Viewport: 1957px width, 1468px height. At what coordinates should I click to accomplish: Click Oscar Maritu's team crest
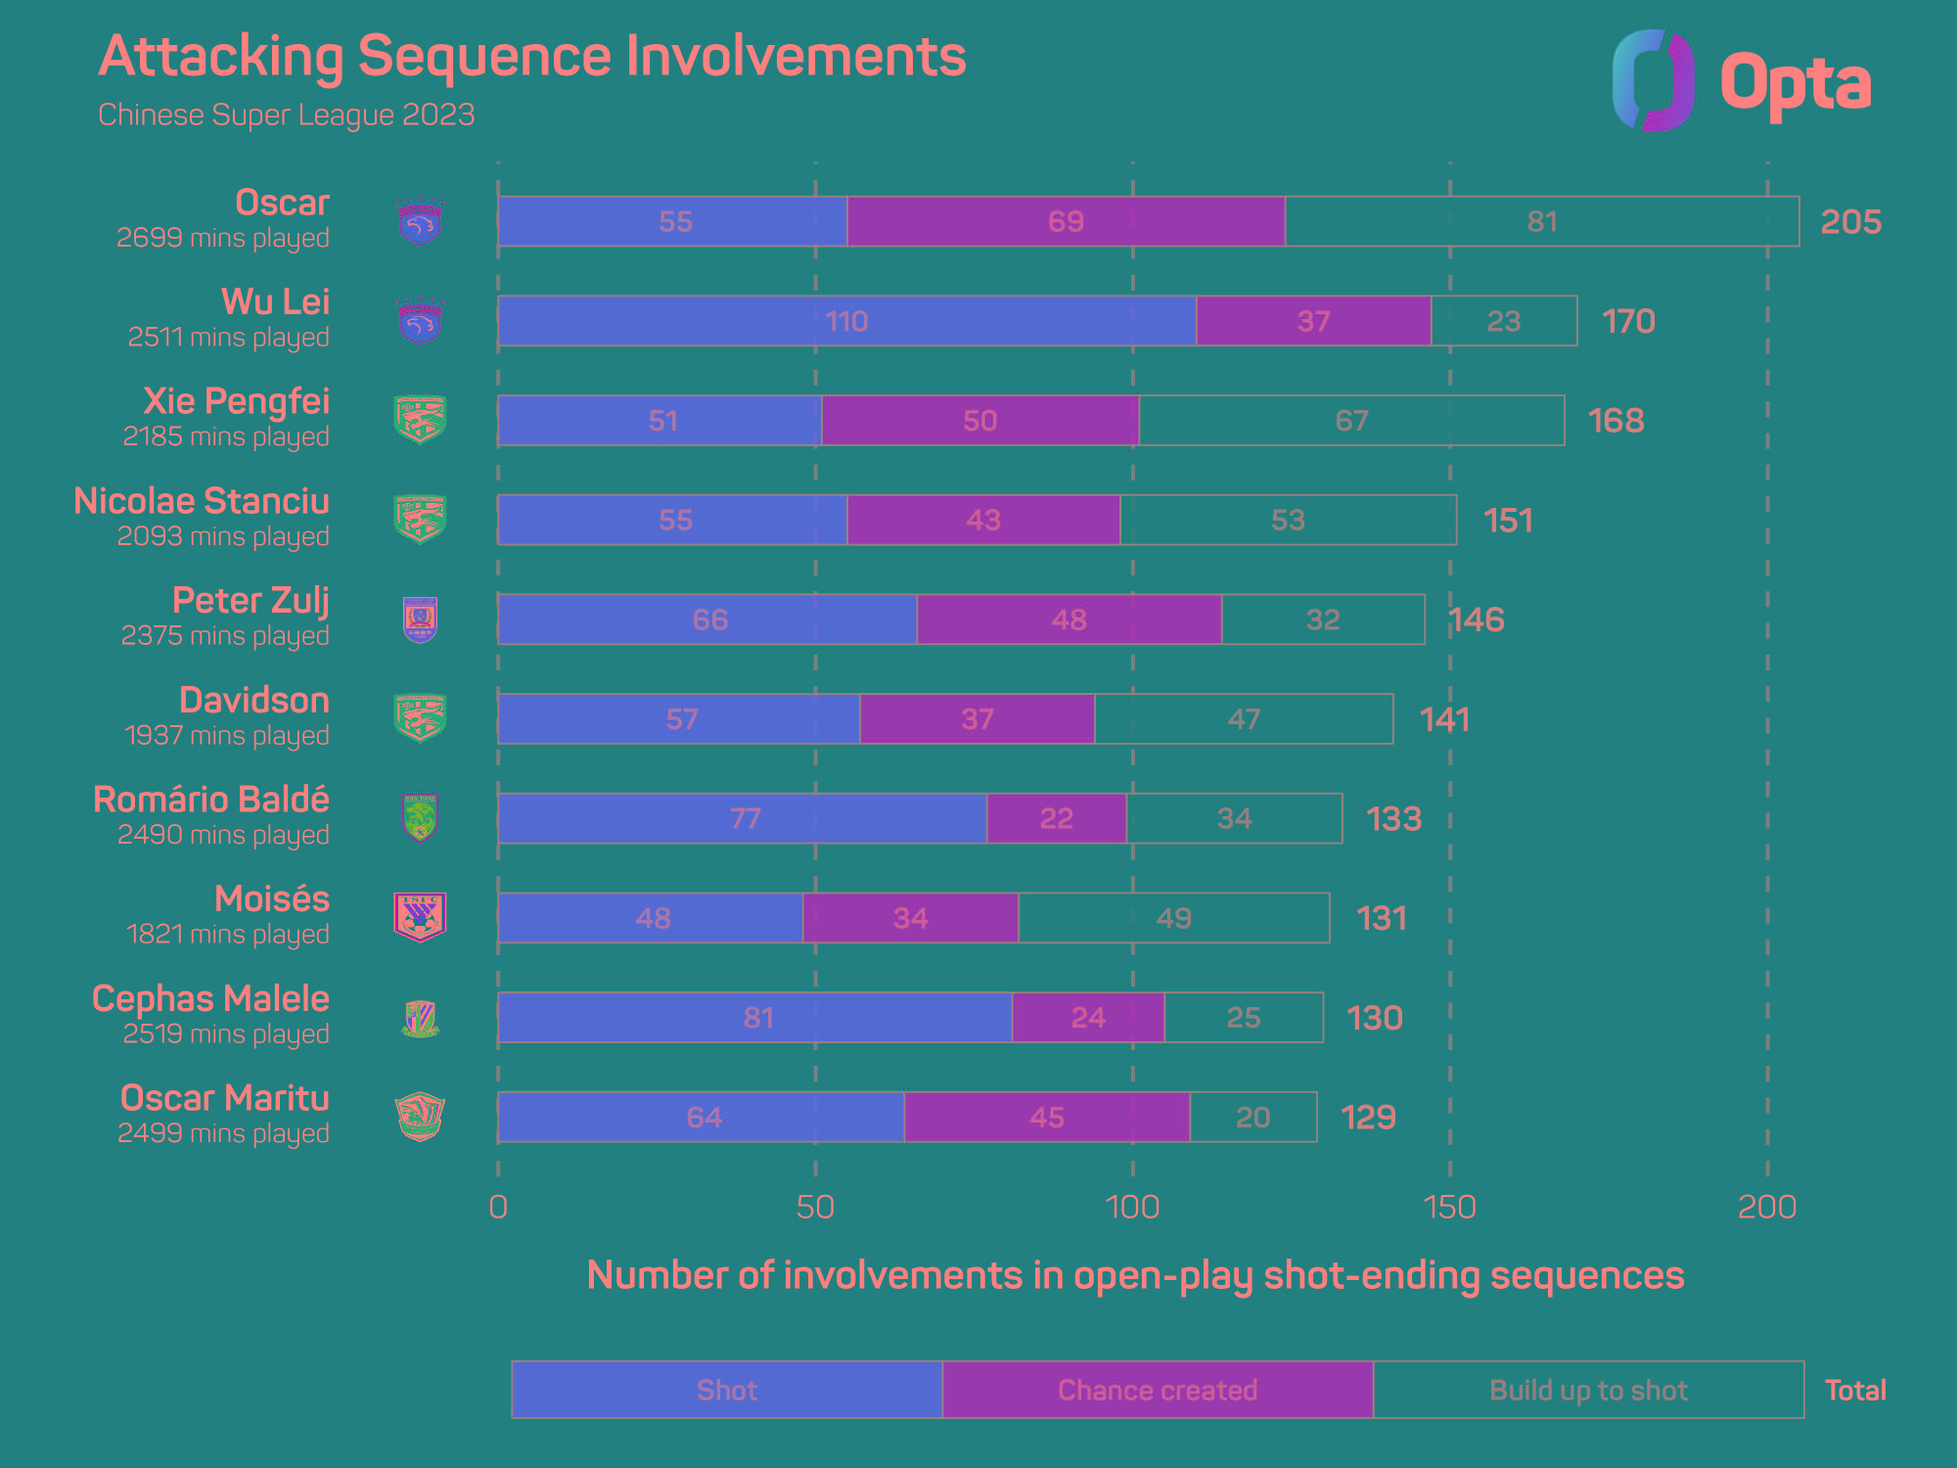coord(420,1117)
